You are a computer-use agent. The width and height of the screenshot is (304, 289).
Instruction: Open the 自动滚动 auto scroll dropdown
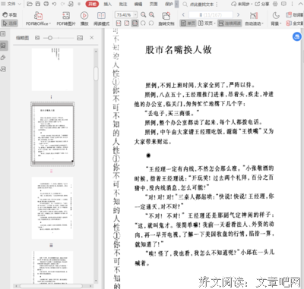coord(255,19)
